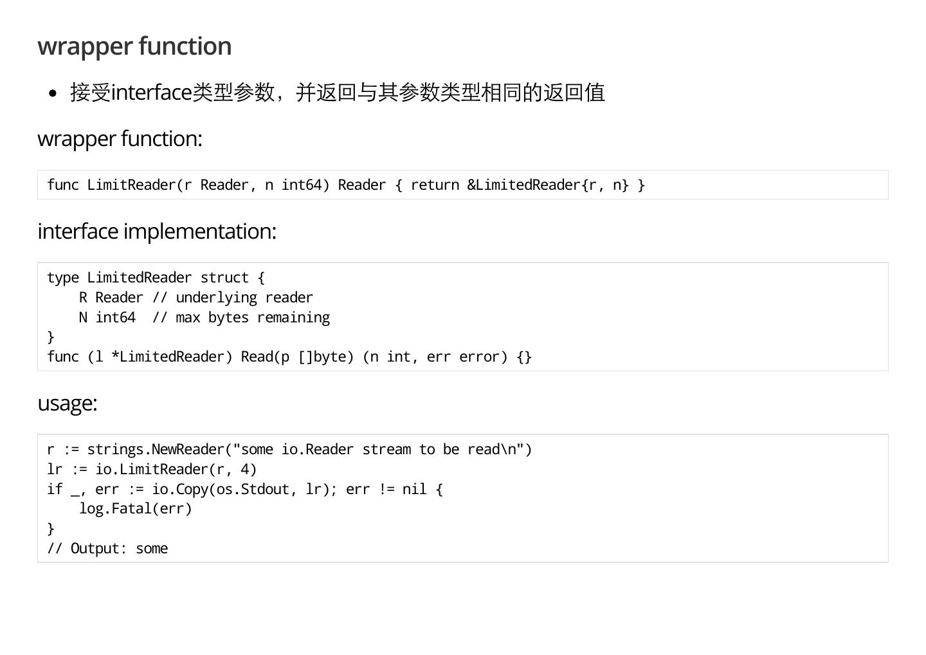
Task: Click the "N int64 // max bytes remaining" line
Action: point(204,318)
